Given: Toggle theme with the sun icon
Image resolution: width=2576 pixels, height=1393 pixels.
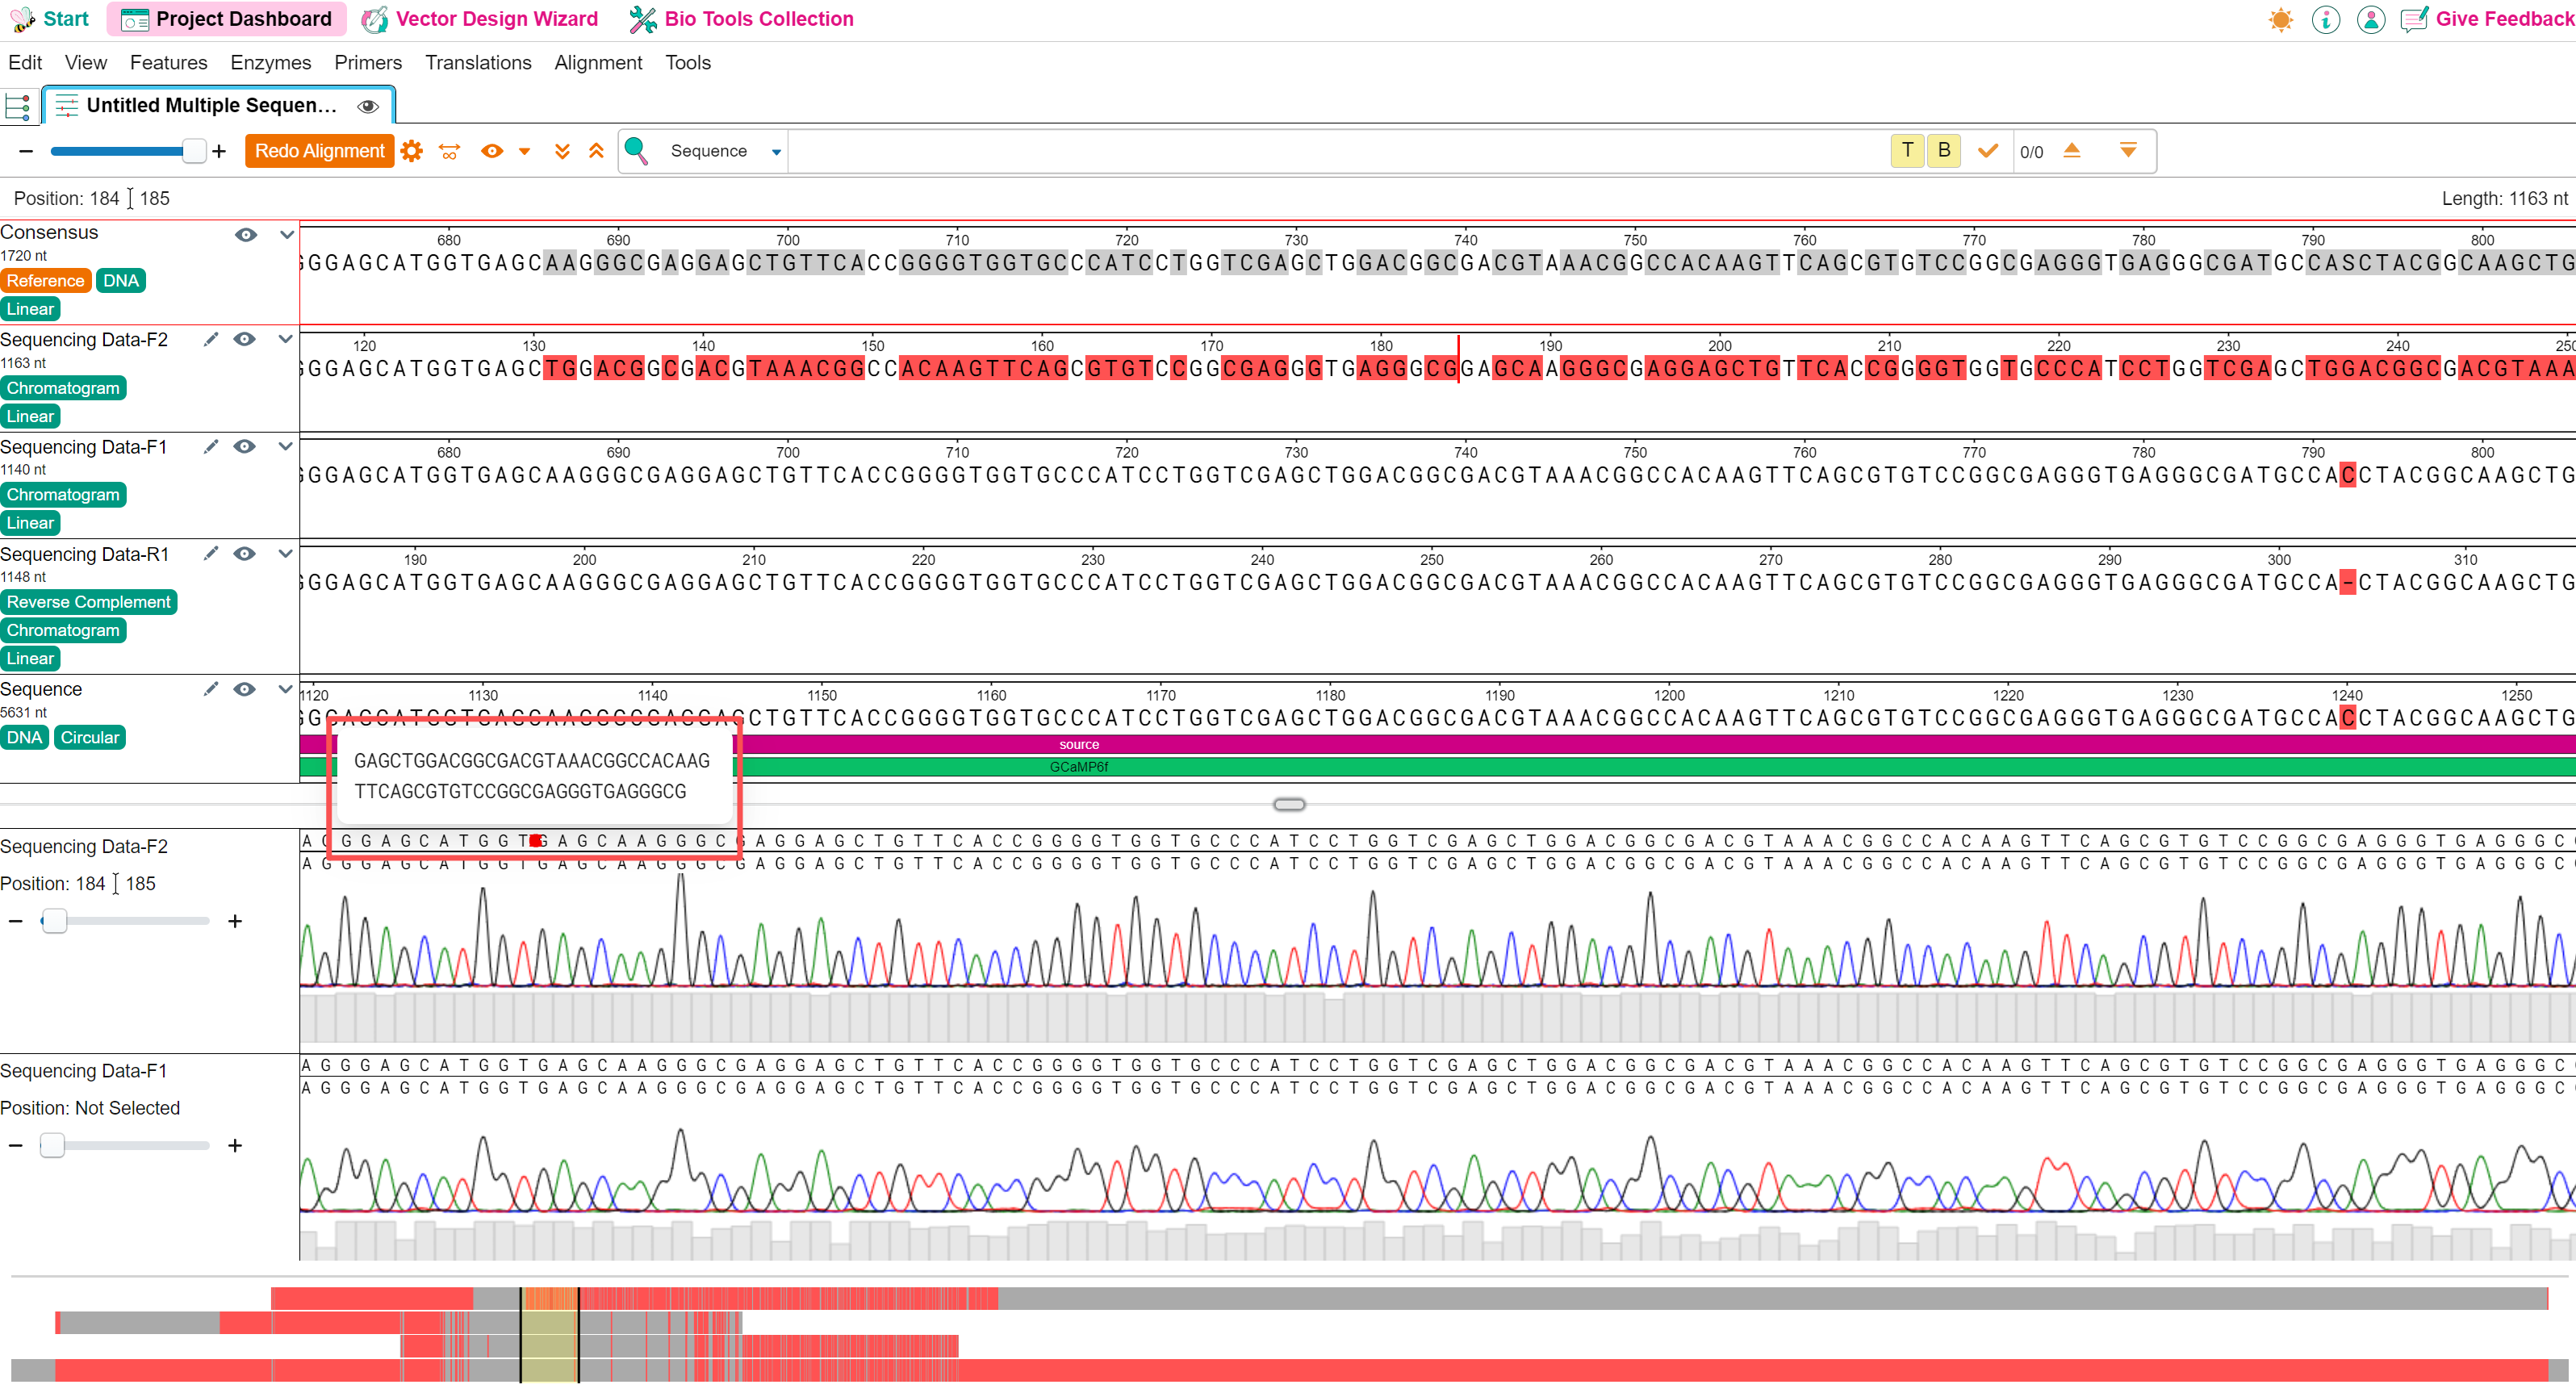Looking at the screenshot, I should 2281,19.
